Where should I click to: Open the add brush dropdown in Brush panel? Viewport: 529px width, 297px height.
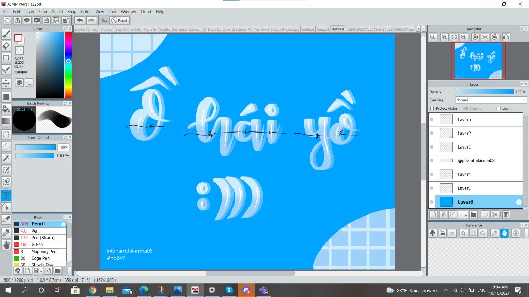37,270
